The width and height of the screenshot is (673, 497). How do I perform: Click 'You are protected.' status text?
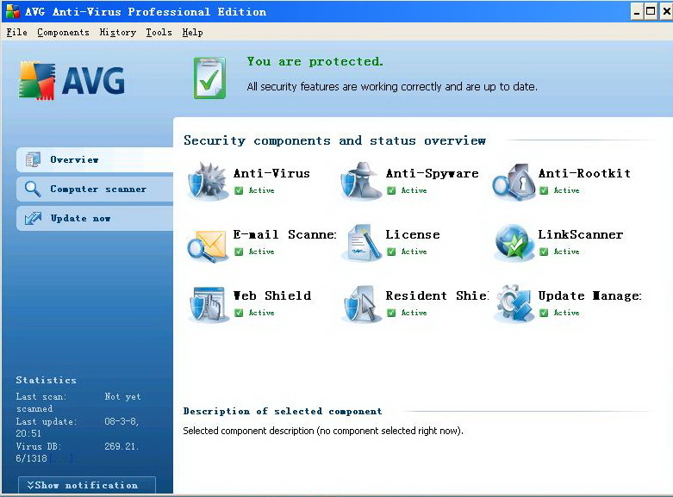315,62
